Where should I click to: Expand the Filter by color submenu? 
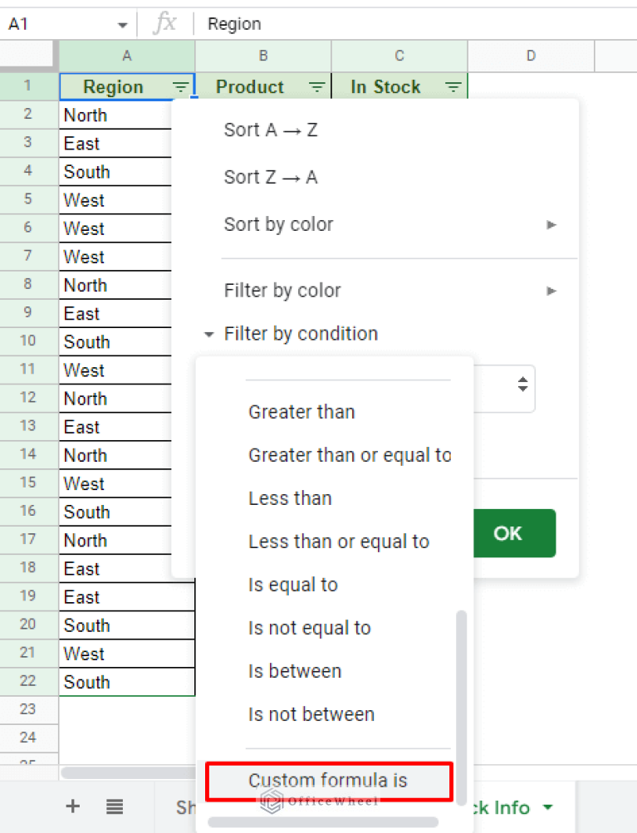click(551, 291)
